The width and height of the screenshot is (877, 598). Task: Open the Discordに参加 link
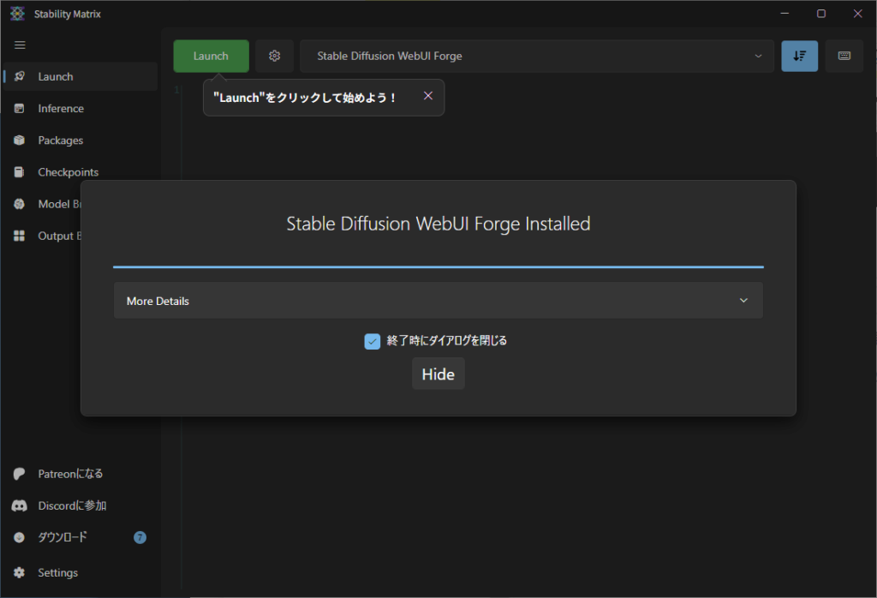point(80,505)
